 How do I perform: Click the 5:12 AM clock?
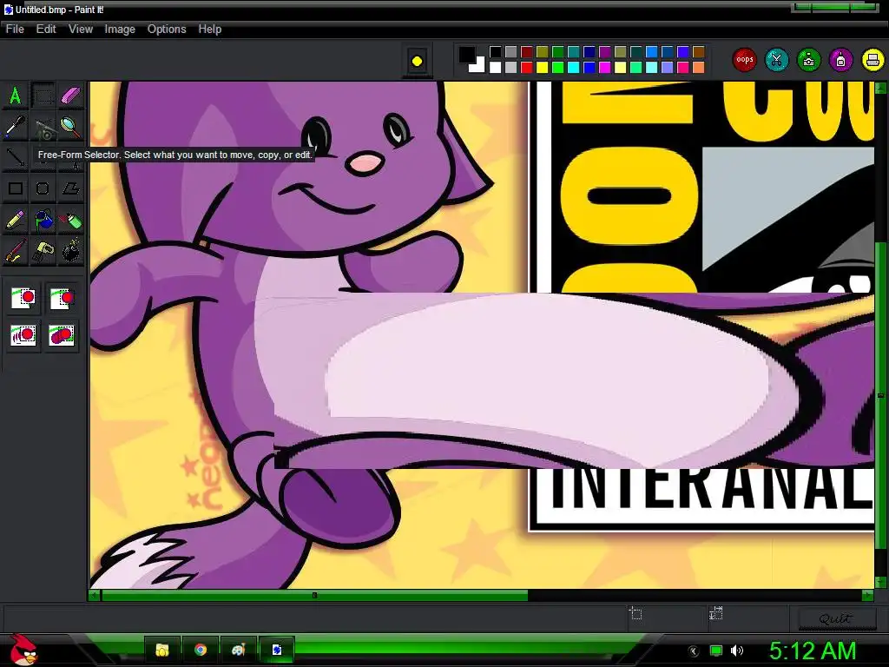tap(812, 650)
